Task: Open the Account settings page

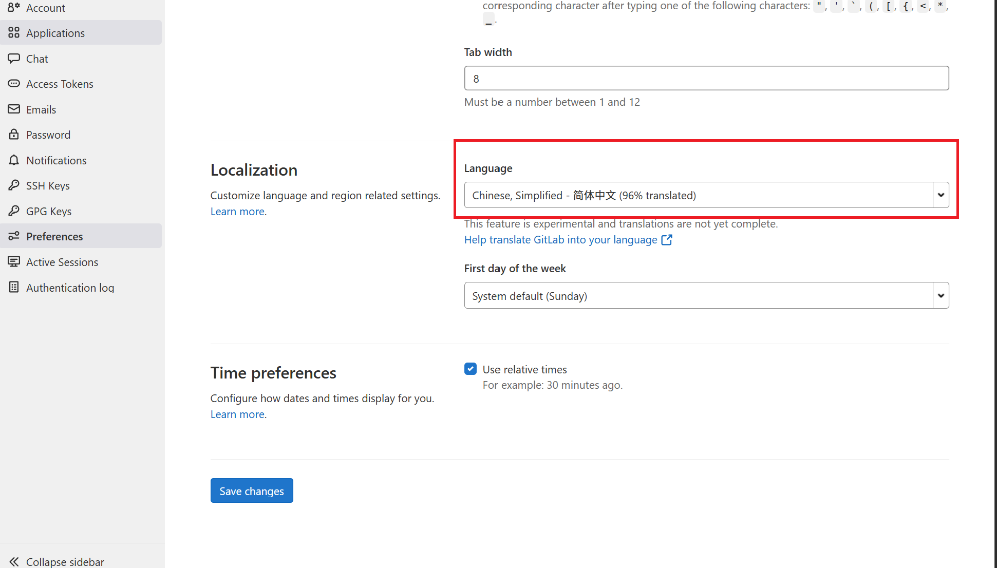Action: click(x=46, y=8)
